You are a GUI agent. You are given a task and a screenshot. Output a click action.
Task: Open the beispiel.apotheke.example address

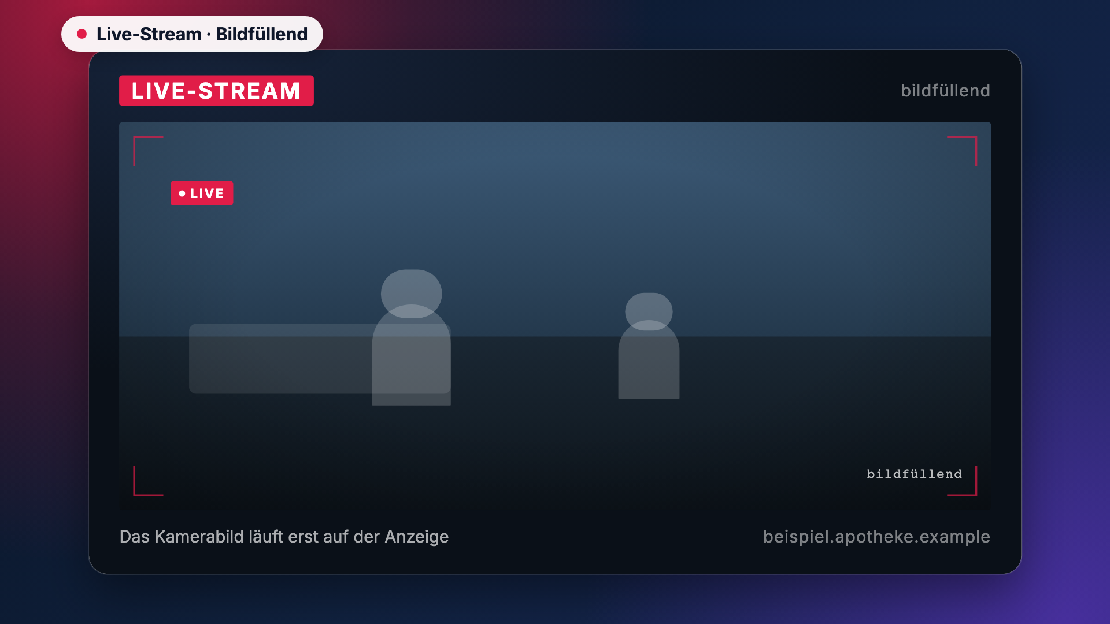pos(876,537)
